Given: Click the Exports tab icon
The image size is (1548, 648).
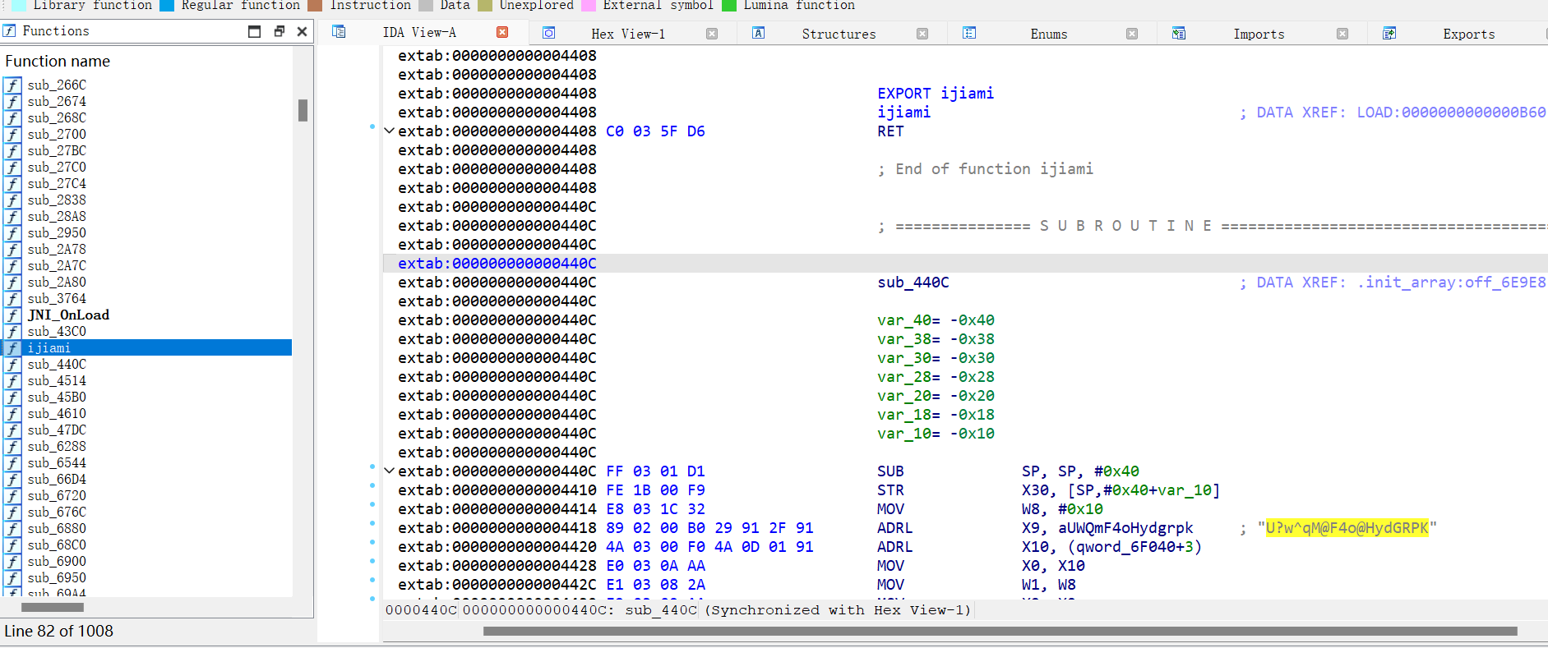Looking at the screenshot, I should [x=1389, y=33].
